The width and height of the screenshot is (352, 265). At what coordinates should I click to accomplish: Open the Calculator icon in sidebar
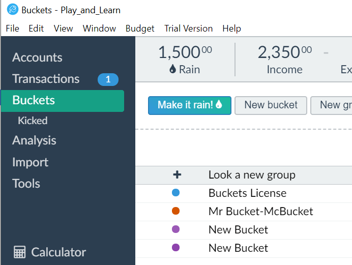(x=19, y=252)
